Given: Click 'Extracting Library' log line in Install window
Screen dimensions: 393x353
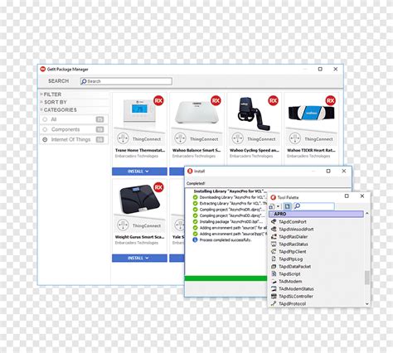Looking at the screenshot, I should (x=233, y=204).
